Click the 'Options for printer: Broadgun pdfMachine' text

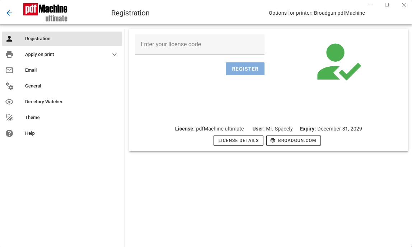[317, 13]
